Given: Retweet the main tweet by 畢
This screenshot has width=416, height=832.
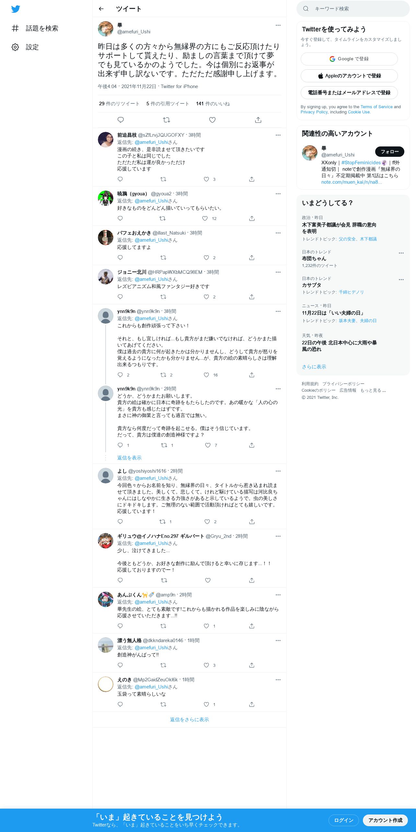Looking at the screenshot, I should 167,120.
